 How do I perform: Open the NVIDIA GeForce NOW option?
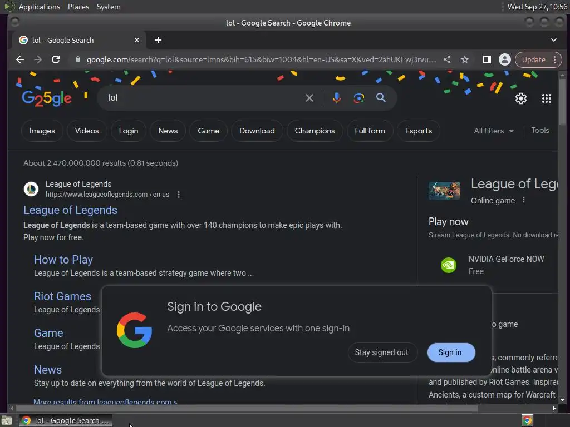(493, 265)
